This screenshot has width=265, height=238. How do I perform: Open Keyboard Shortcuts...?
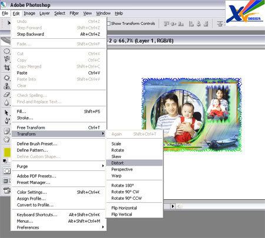[59, 214]
